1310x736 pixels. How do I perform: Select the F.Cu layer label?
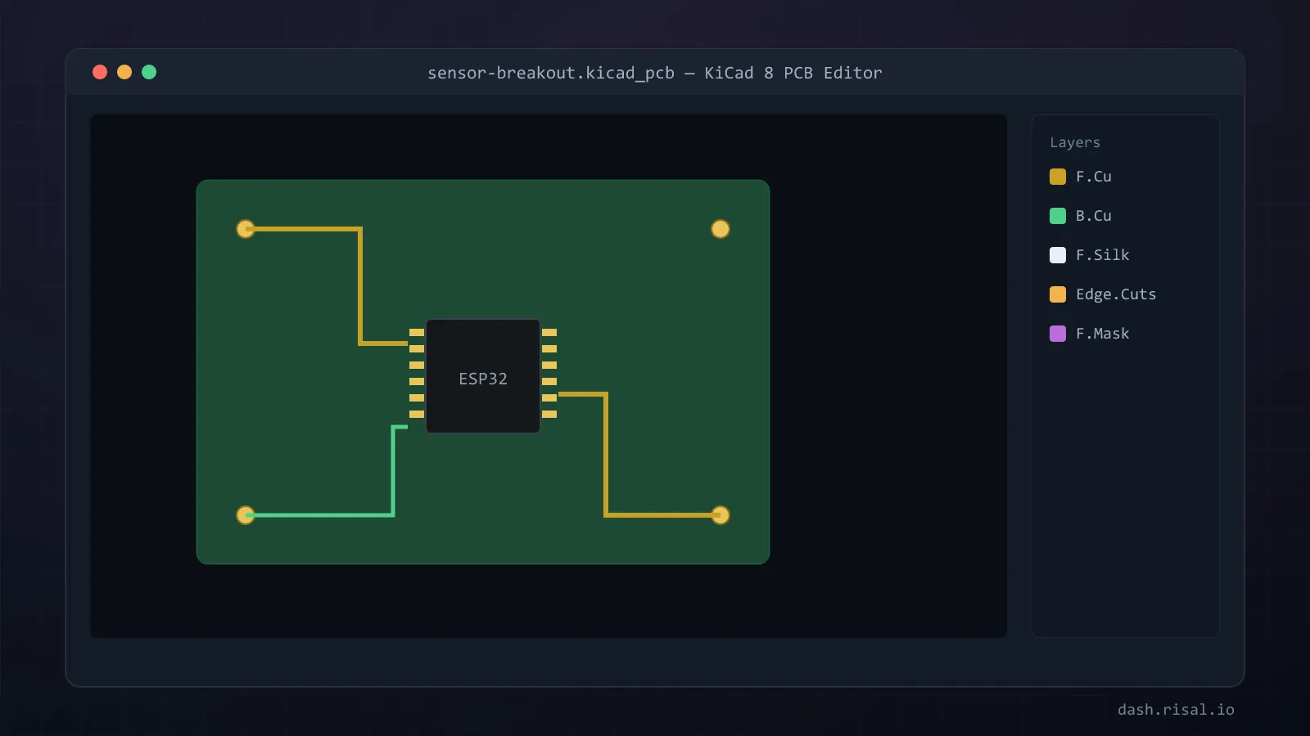[1094, 177]
